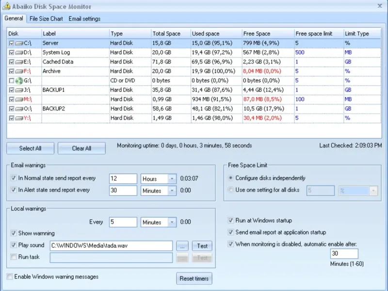Expand the Minutes dropdown for Alert state

click(x=171, y=191)
